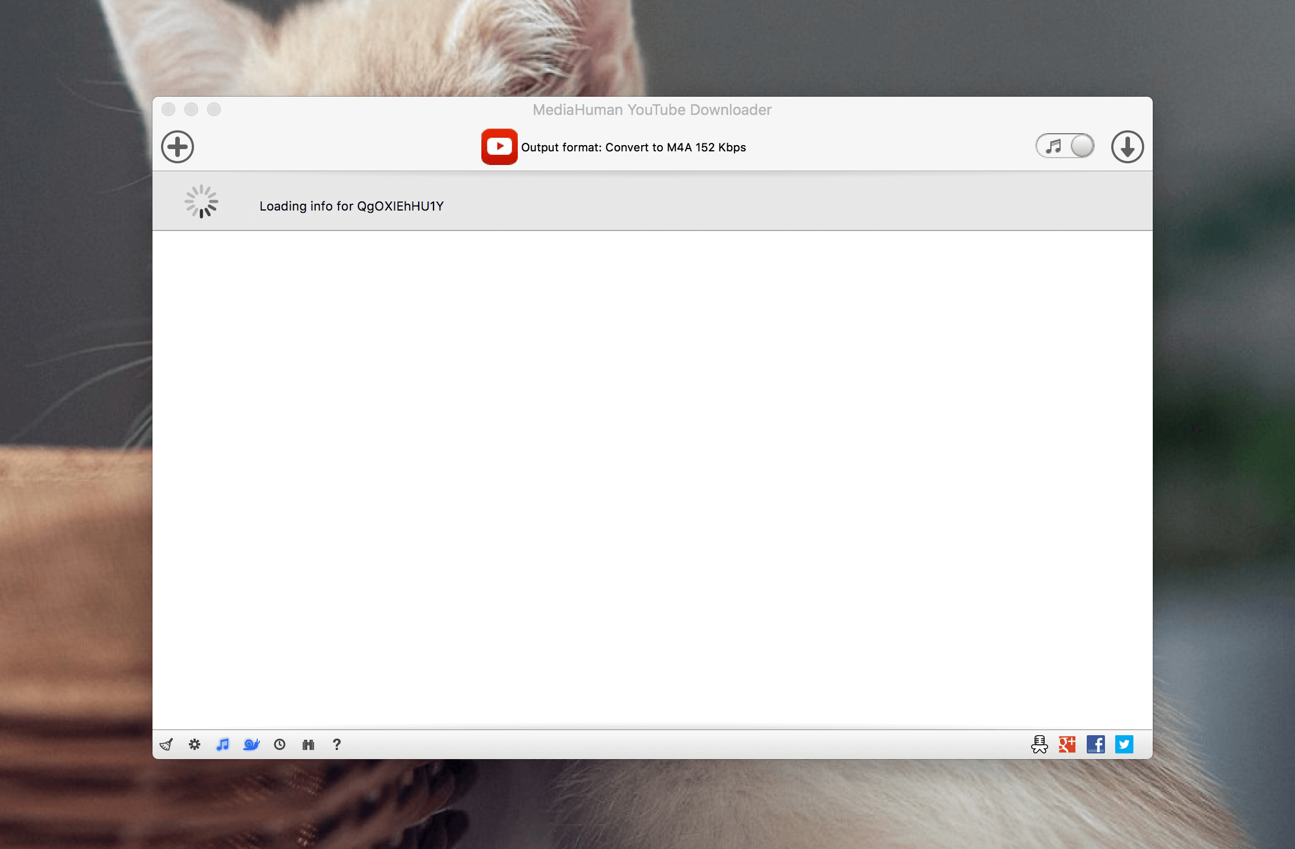
Task: Click the Start all downloads arrow button
Action: [1127, 147]
